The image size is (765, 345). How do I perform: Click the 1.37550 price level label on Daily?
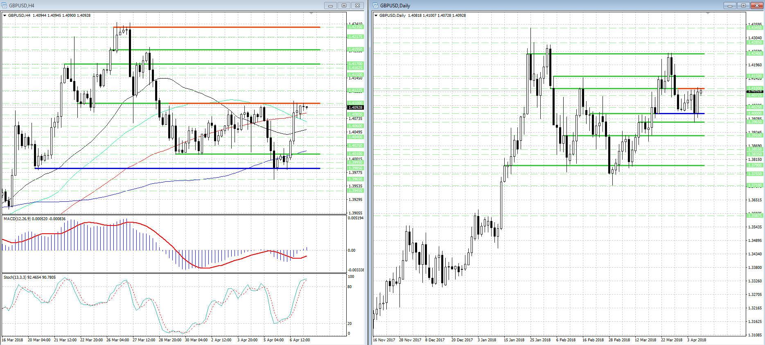pyautogui.click(x=755, y=174)
